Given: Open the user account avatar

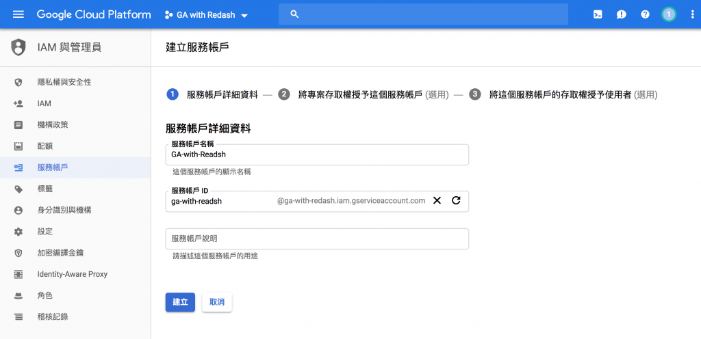Looking at the screenshot, I should (668, 14).
